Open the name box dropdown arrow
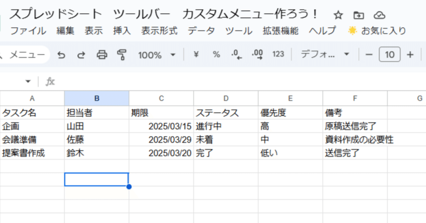426x223 pixels. pyautogui.click(x=28, y=81)
